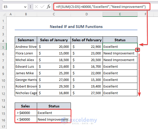Open the Name Box dropdown arrow
The width and height of the screenshot is (158, 129).
click(x=25, y=7)
